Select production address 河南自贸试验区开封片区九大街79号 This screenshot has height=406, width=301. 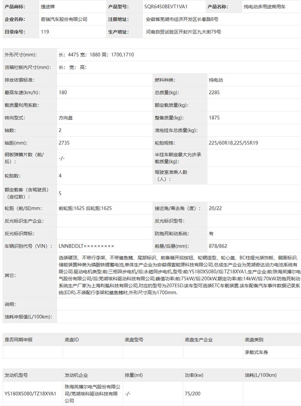pyautogui.click(x=183, y=32)
